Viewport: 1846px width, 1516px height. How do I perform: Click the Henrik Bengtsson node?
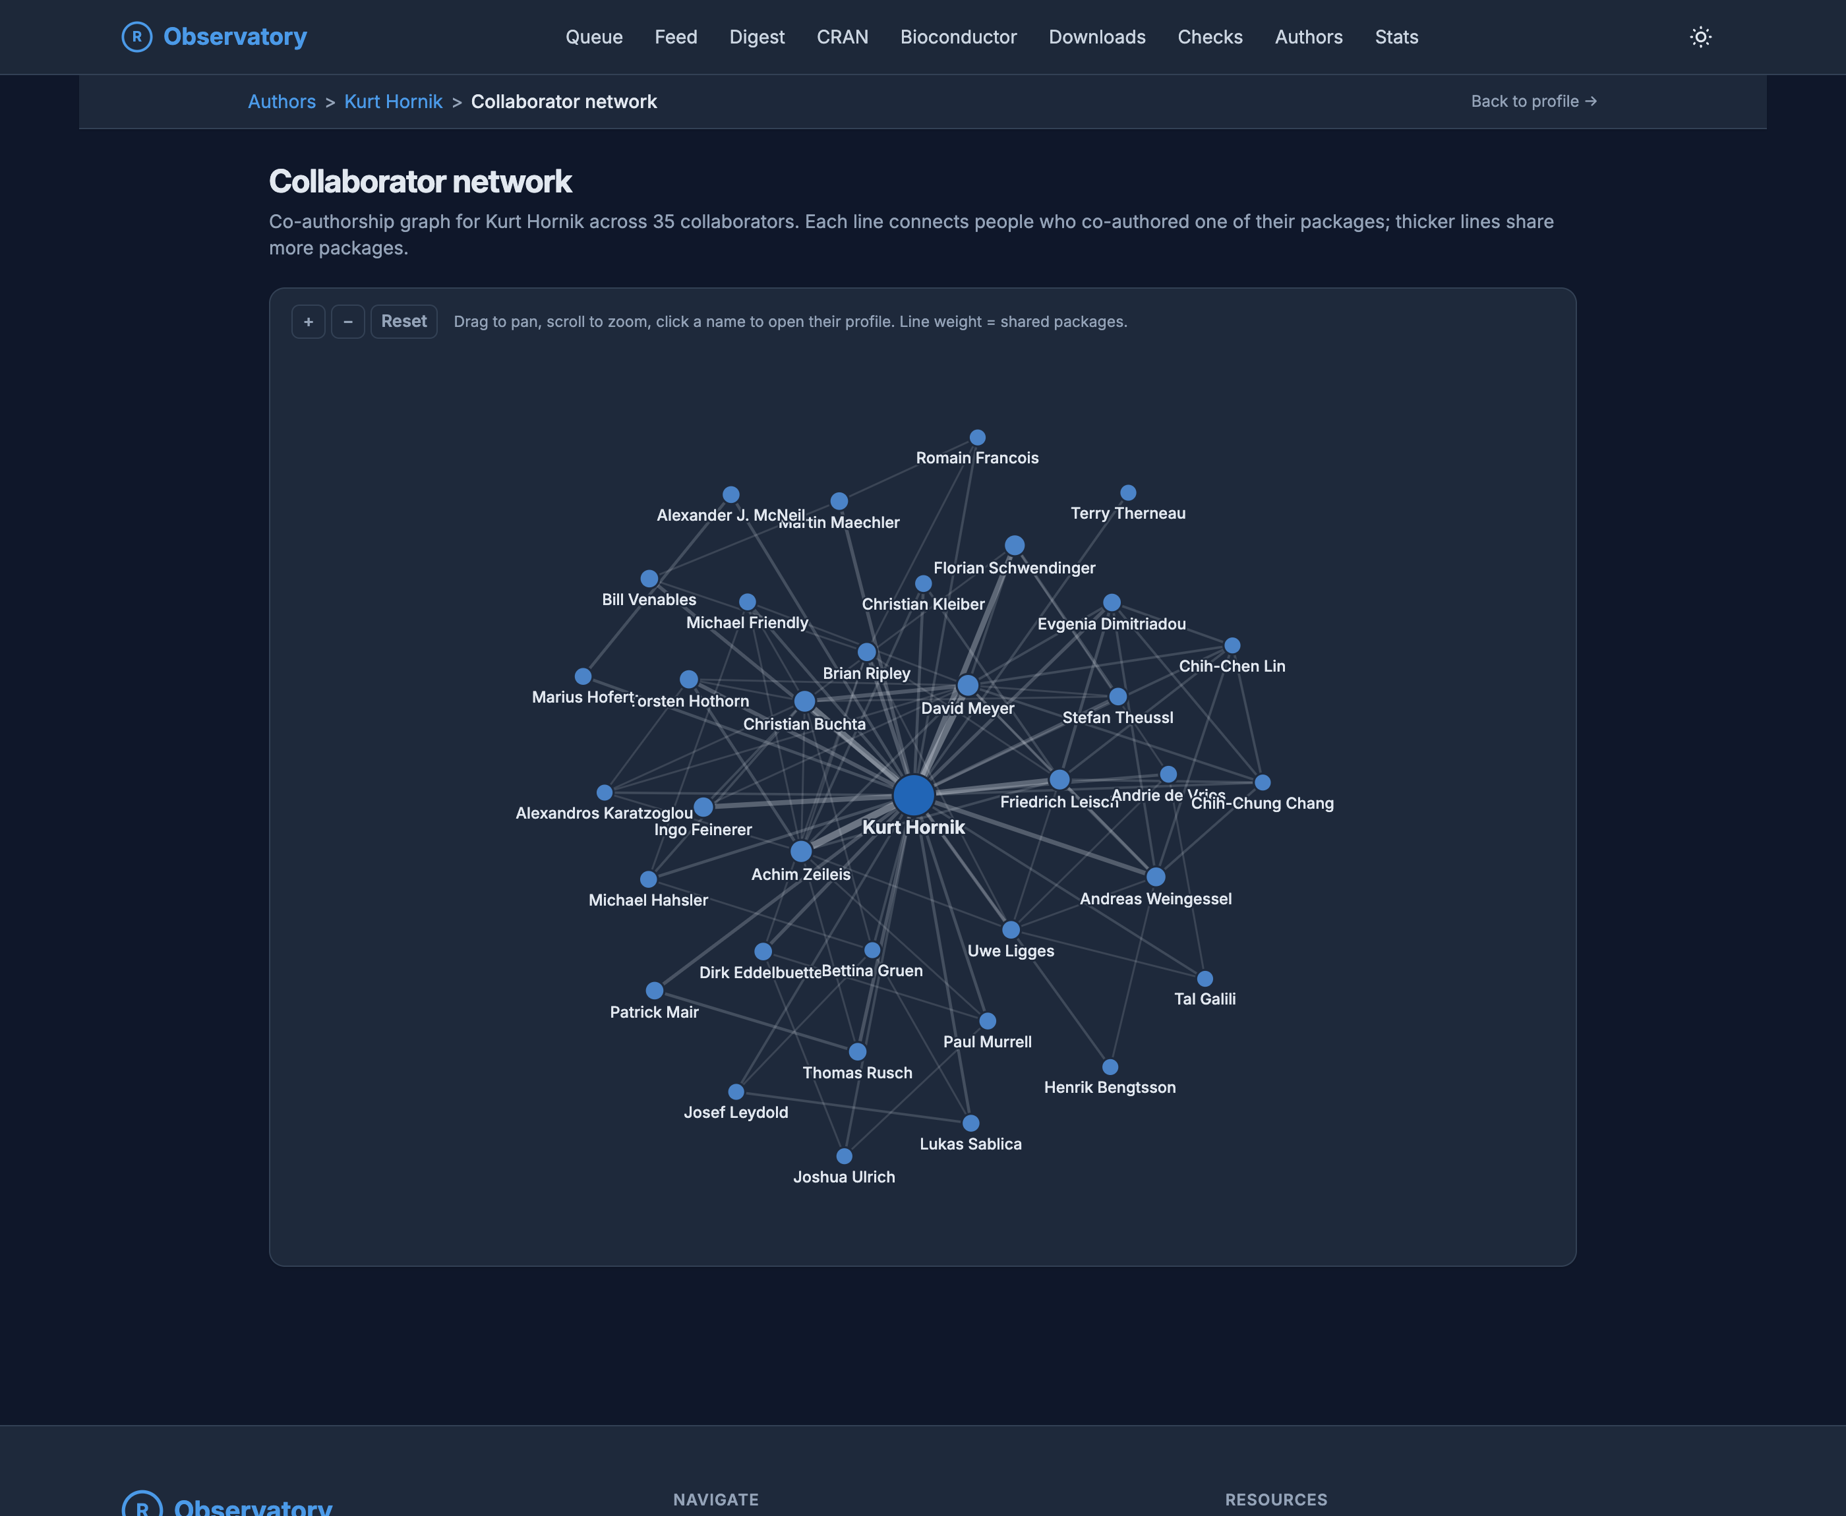pyautogui.click(x=1110, y=1067)
